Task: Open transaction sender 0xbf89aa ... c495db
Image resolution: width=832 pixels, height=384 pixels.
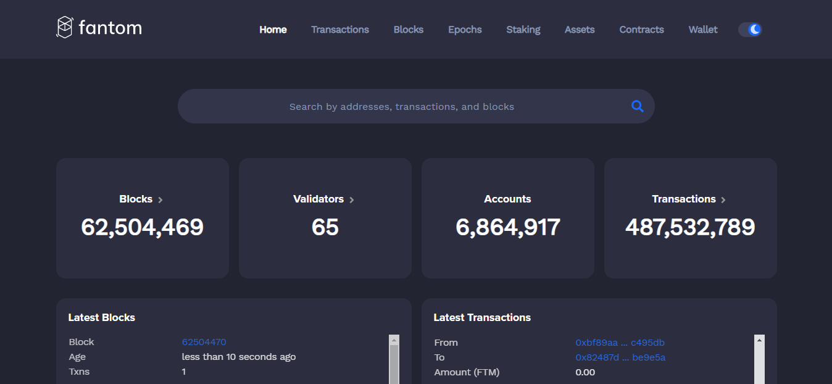Action: click(x=620, y=342)
